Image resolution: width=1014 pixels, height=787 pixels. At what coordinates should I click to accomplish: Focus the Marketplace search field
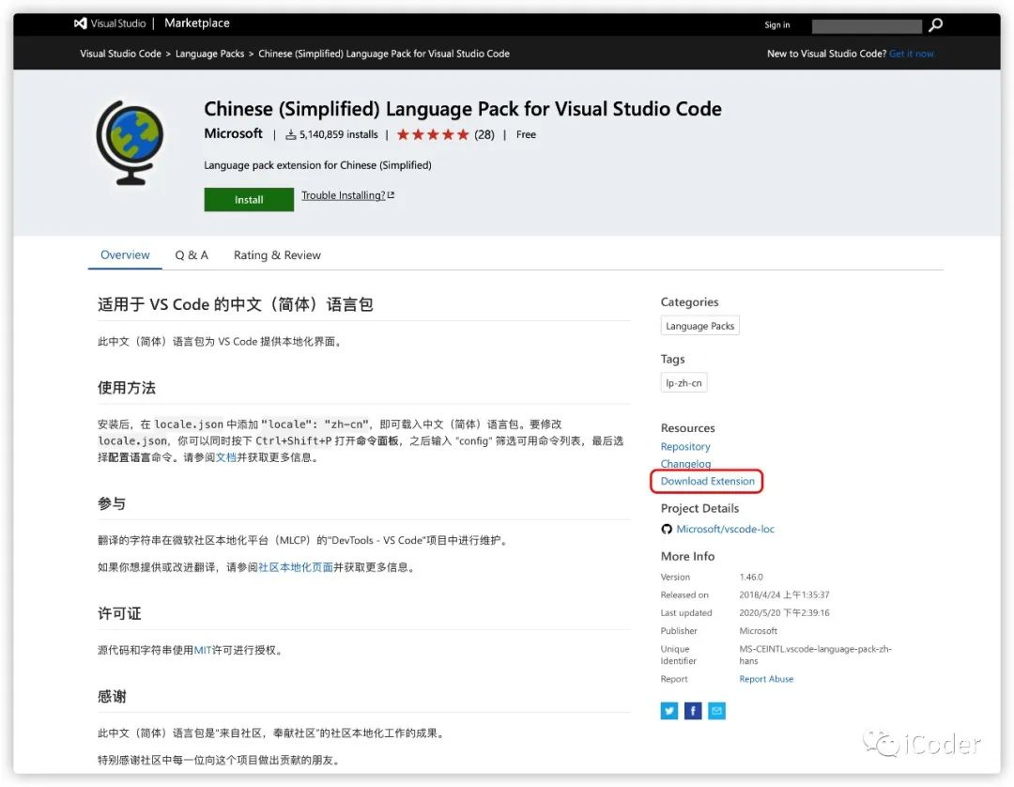coord(867,26)
